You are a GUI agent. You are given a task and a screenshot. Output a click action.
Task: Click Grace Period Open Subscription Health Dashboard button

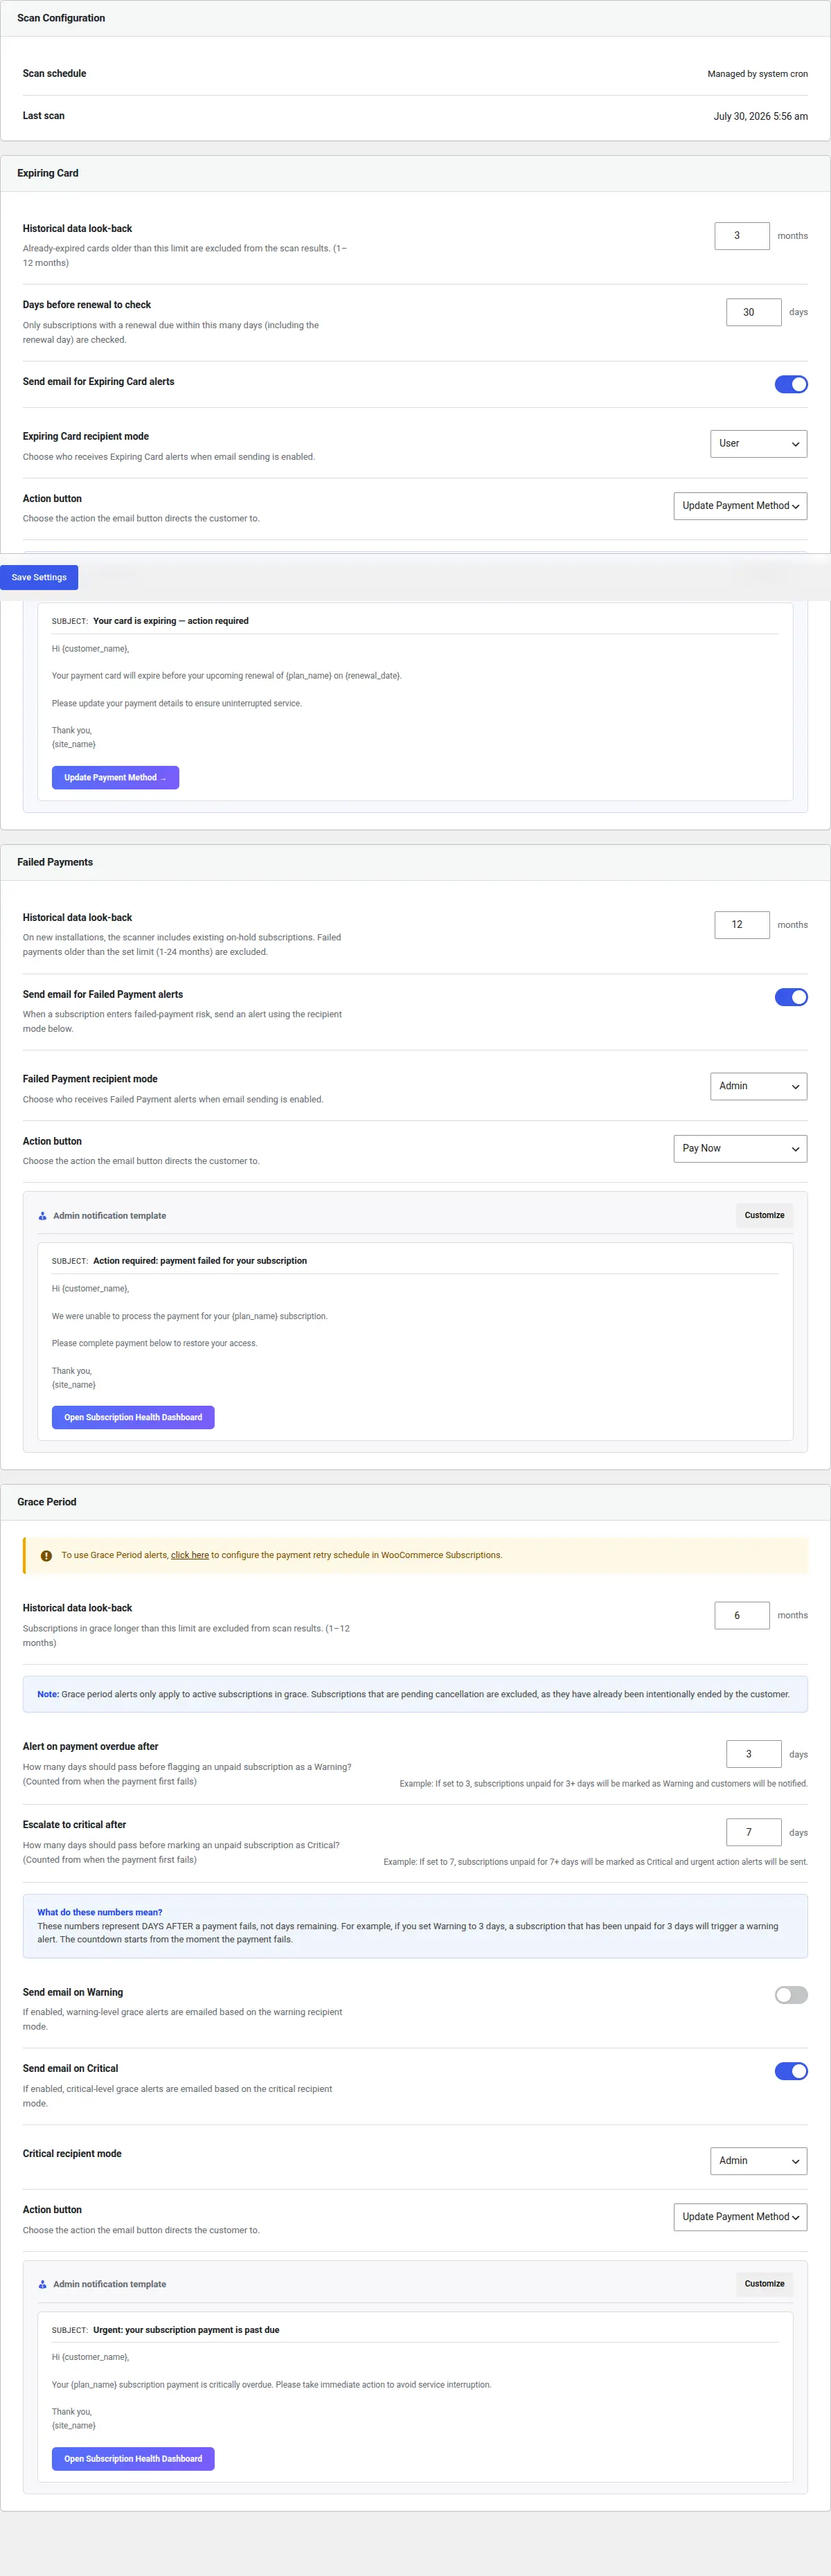click(133, 2459)
